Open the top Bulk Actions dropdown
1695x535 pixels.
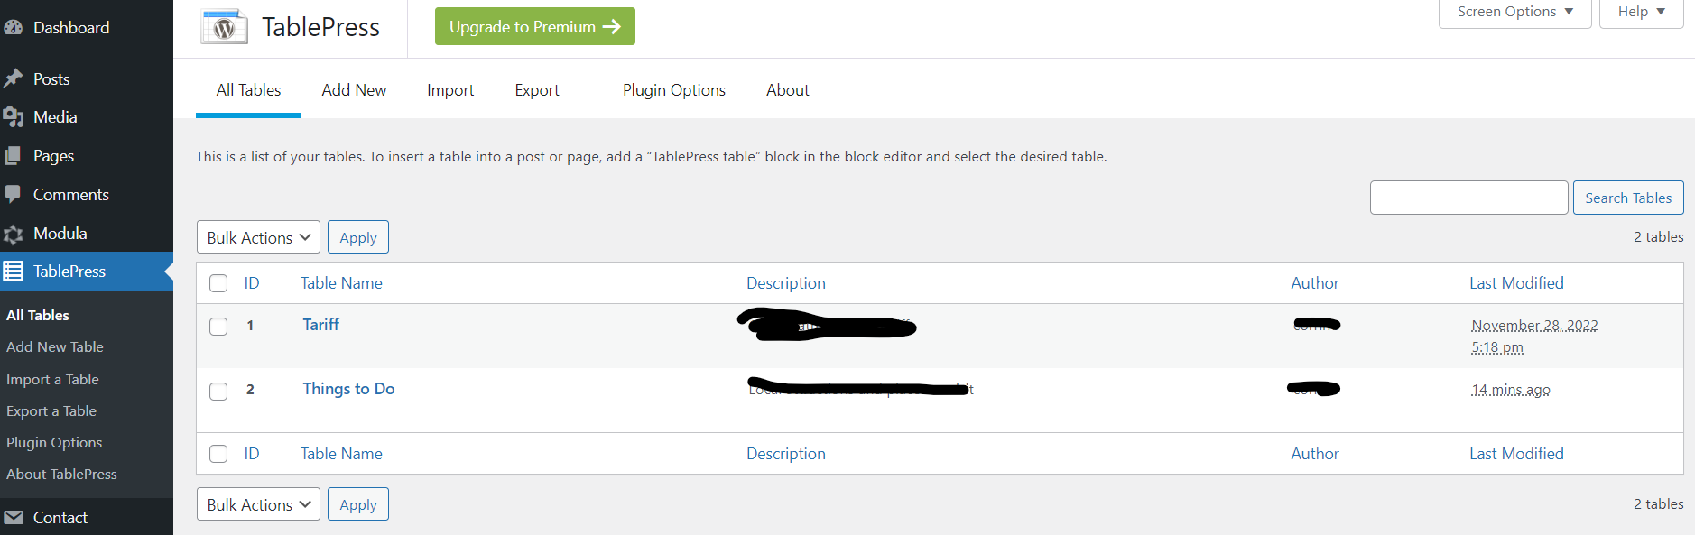point(258,237)
